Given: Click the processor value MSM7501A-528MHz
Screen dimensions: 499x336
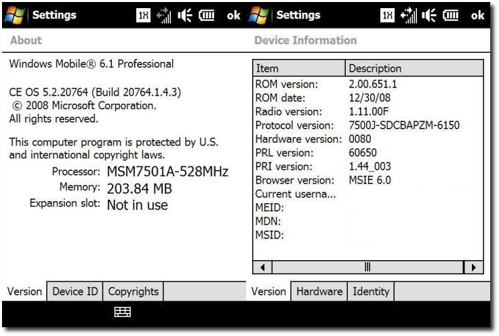Looking at the screenshot, I should 167,171.
